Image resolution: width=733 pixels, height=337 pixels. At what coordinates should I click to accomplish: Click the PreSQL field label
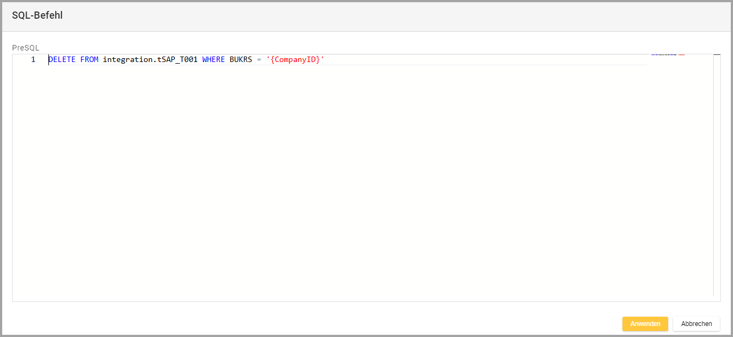[x=25, y=48]
